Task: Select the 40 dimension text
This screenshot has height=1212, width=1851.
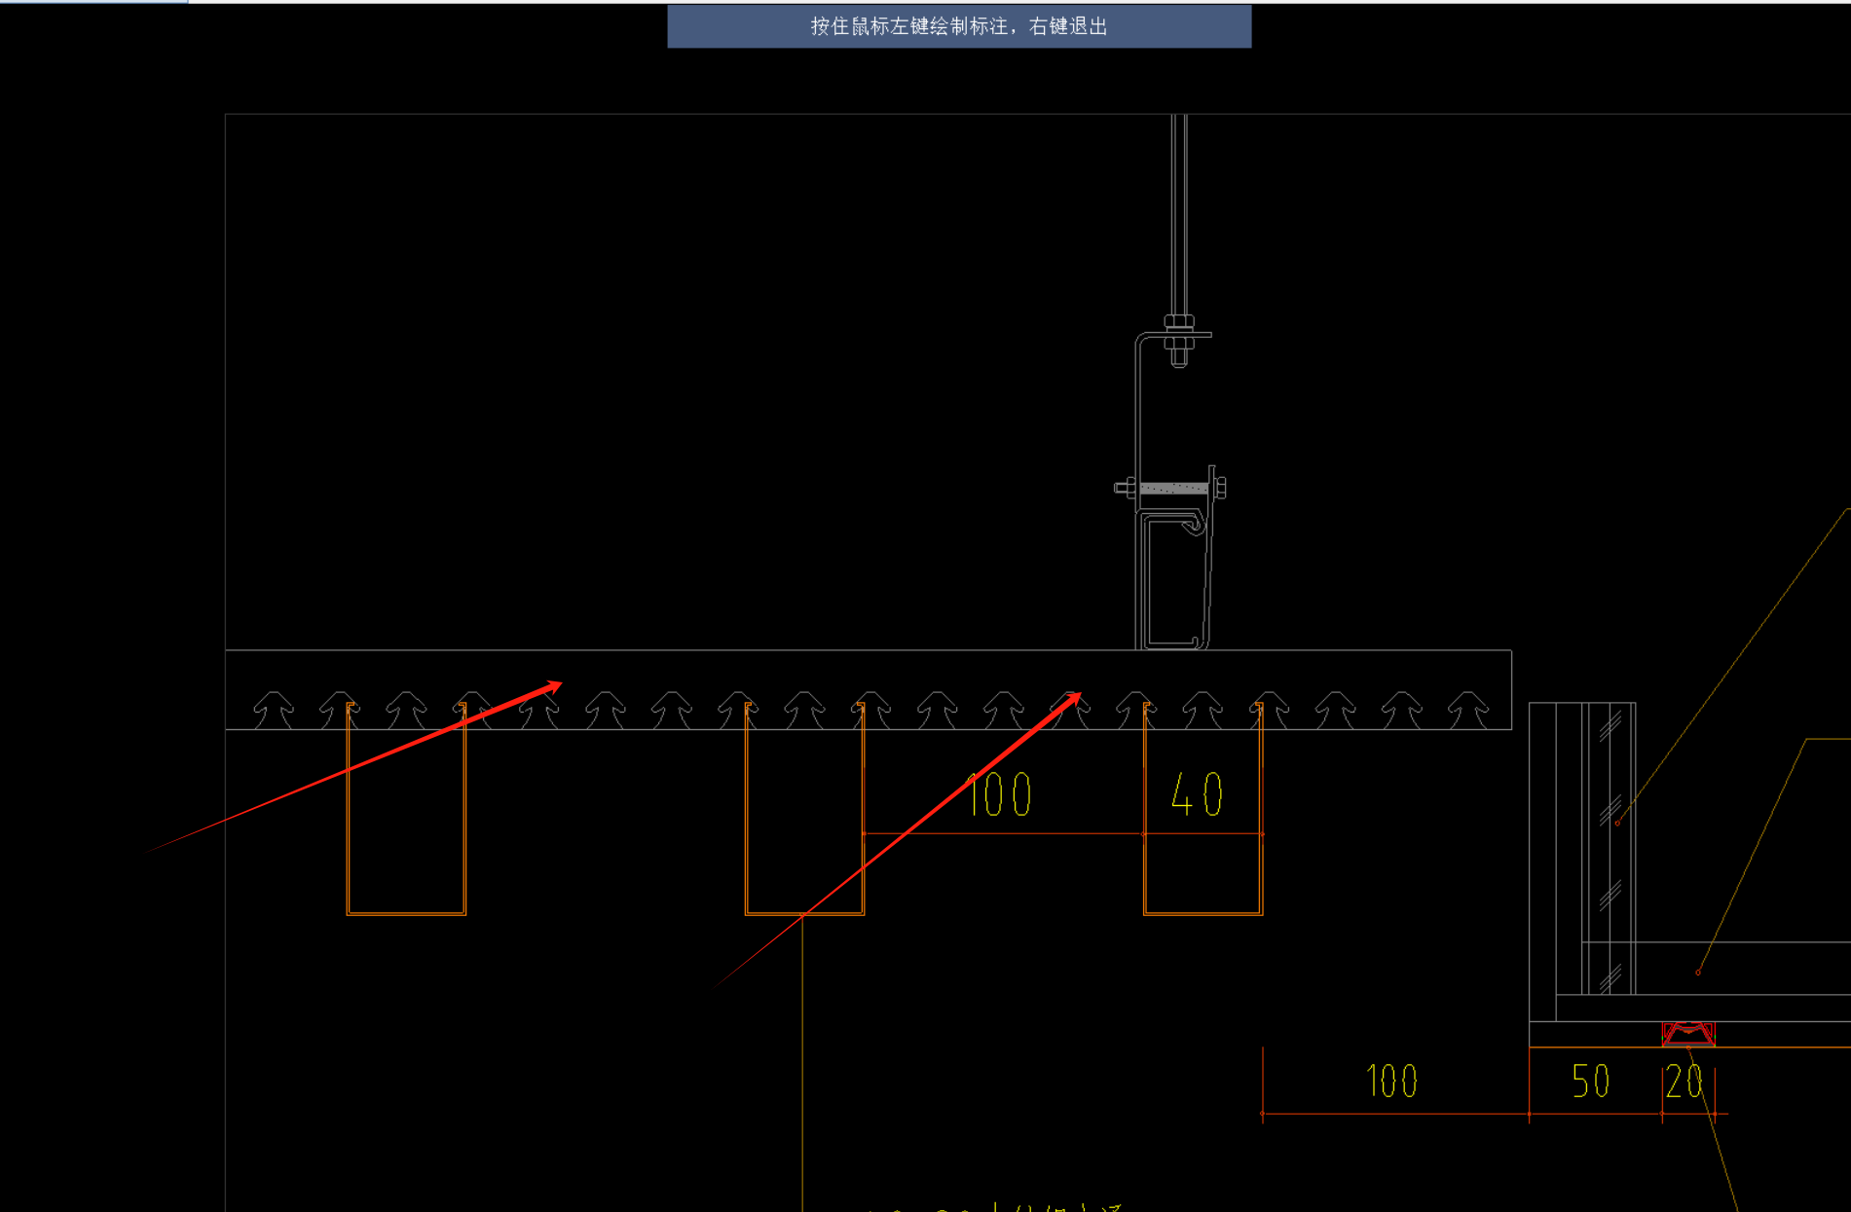Action: 1197,794
